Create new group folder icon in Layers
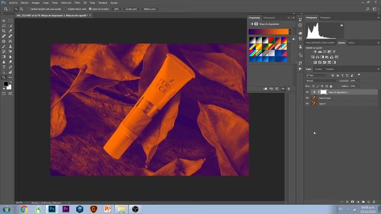Image resolution: width=381 pixels, height=214 pixels. coord(363,202)
